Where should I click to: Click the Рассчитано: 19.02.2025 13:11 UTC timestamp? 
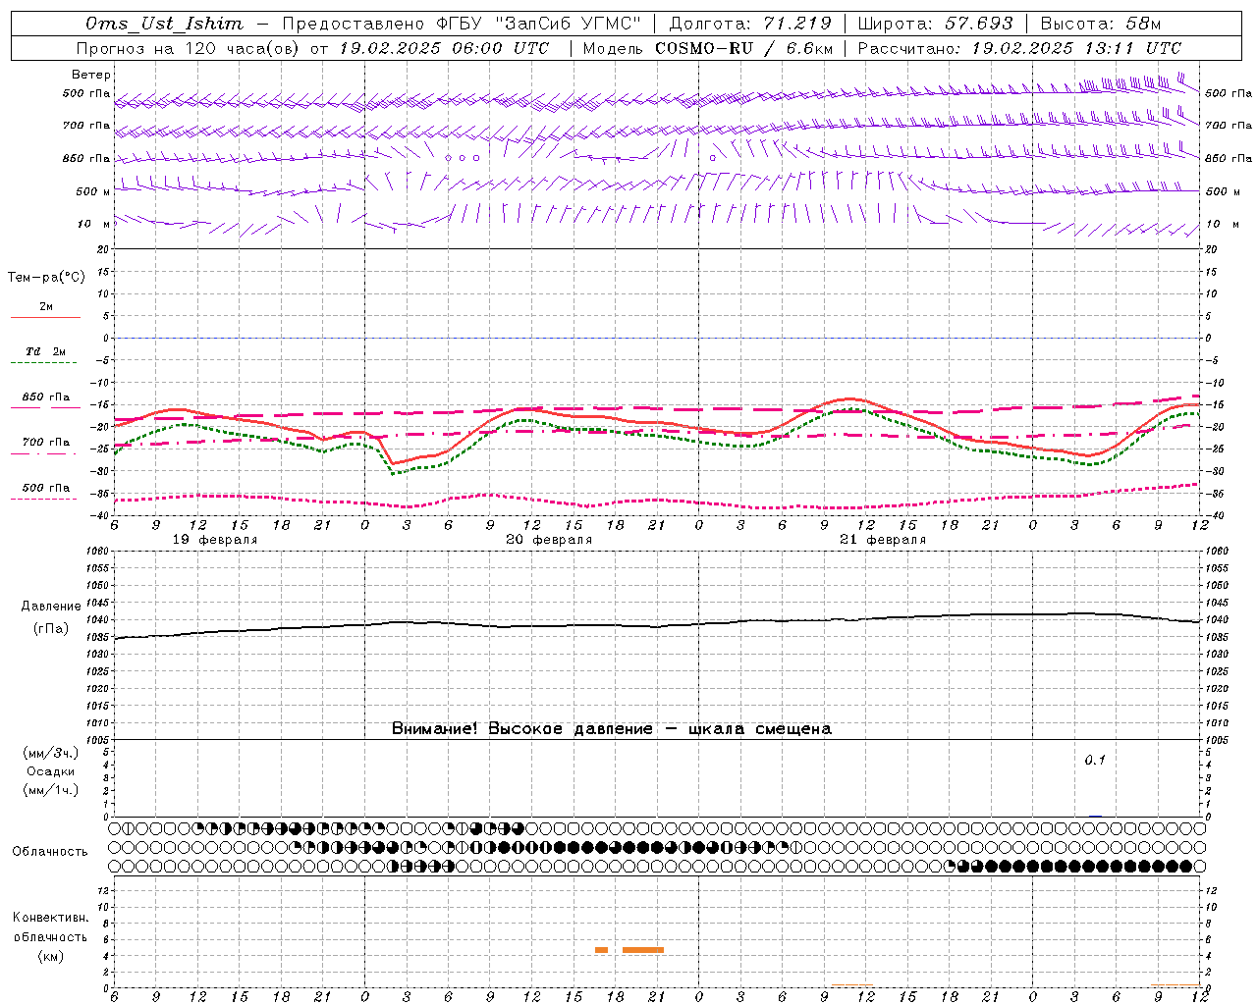(x=1019, y=48)
